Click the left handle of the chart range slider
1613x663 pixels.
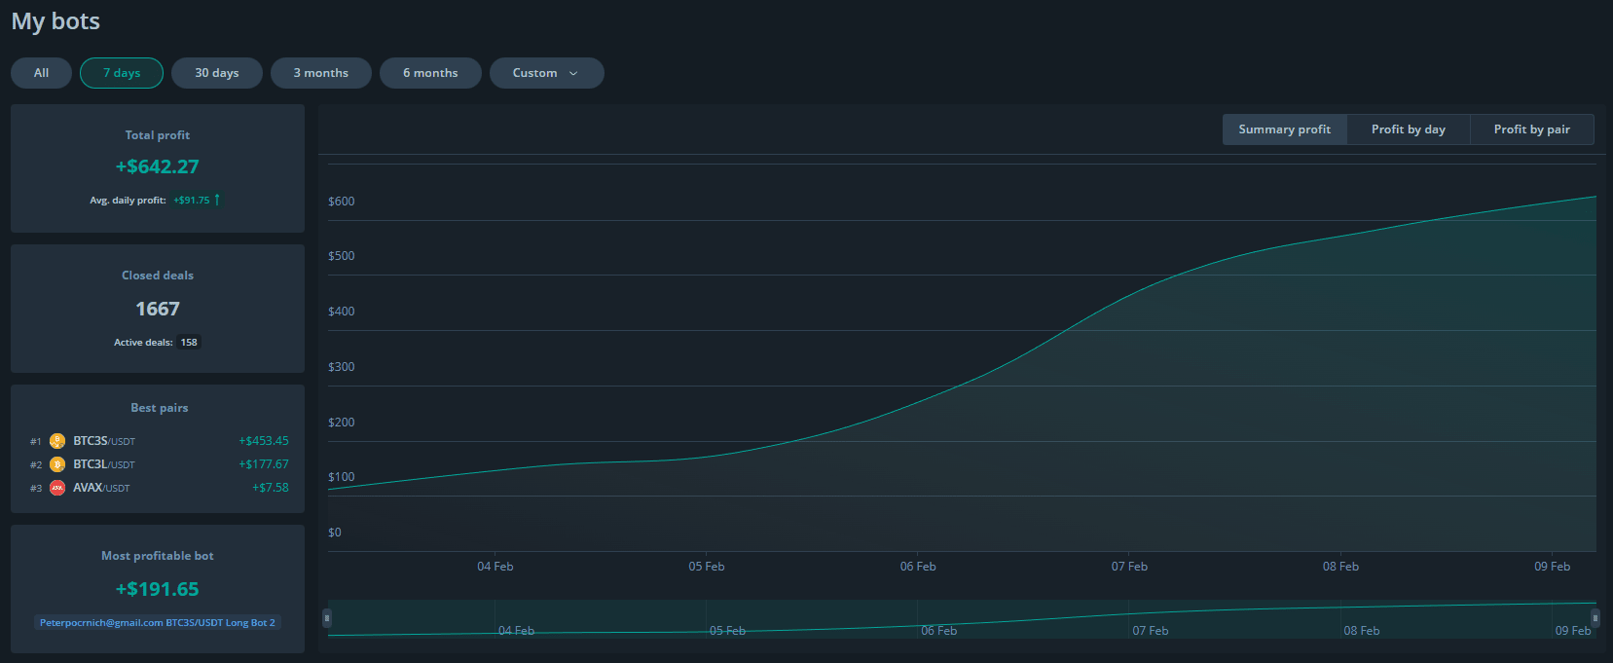[x=327, y=618]
